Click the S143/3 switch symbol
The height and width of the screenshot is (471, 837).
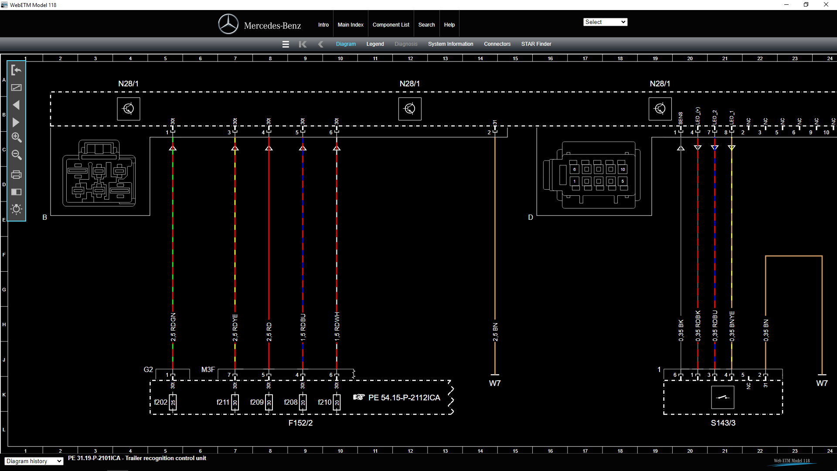click(722, 397)
